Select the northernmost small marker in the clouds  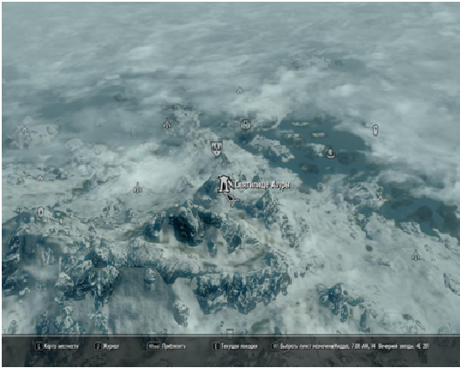(240, 90)
